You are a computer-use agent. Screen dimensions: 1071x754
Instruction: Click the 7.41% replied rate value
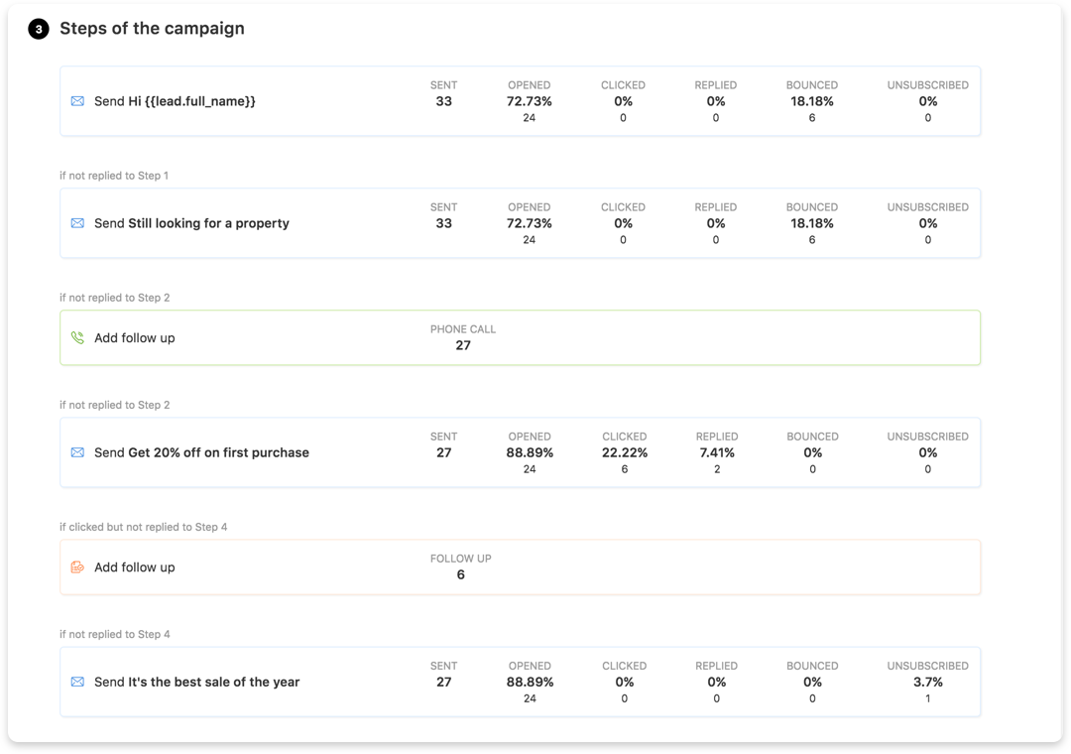click(x=716, y=452)
